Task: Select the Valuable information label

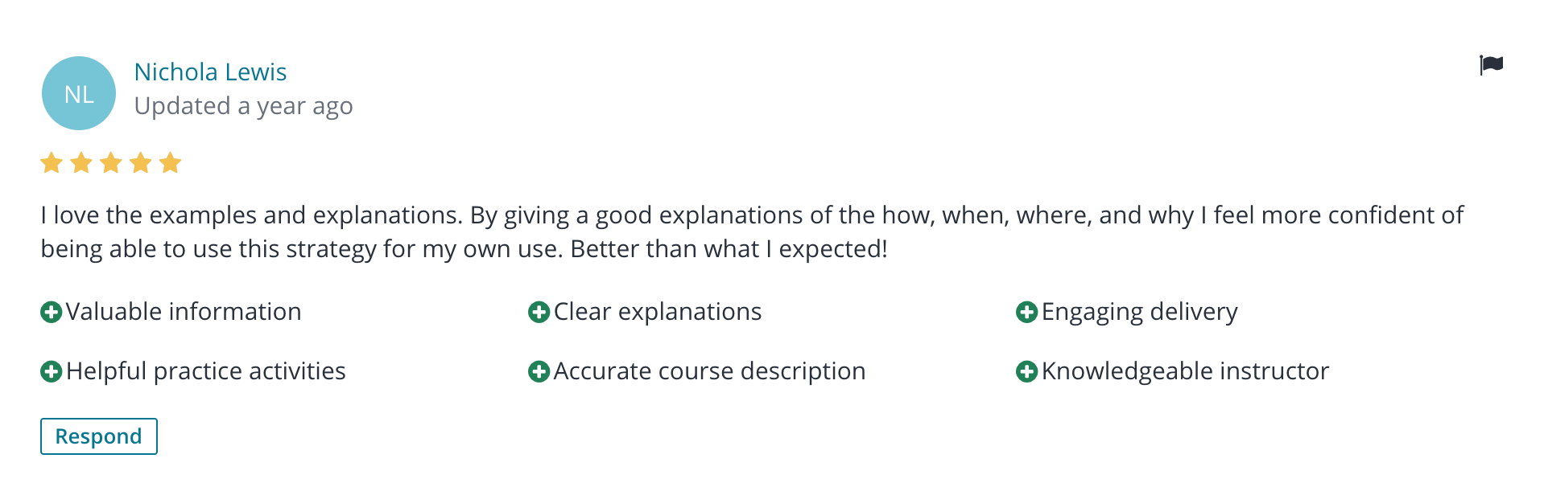Action: (184, 312)
